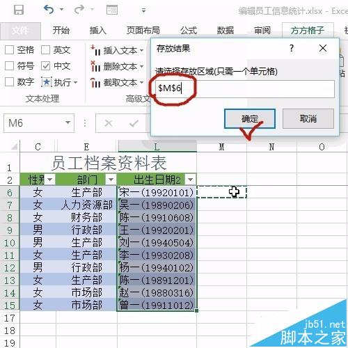348x348 pixels.
Task: Select column header C
Action: click(38, 147)
